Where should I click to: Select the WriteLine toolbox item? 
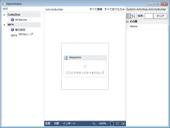21,20
